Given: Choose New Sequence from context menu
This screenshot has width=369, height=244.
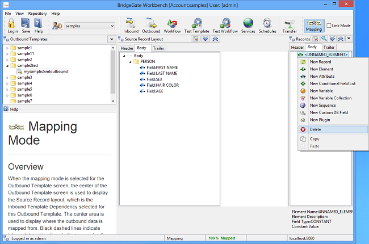Looking at the screenshot, I should coord(333,106).
